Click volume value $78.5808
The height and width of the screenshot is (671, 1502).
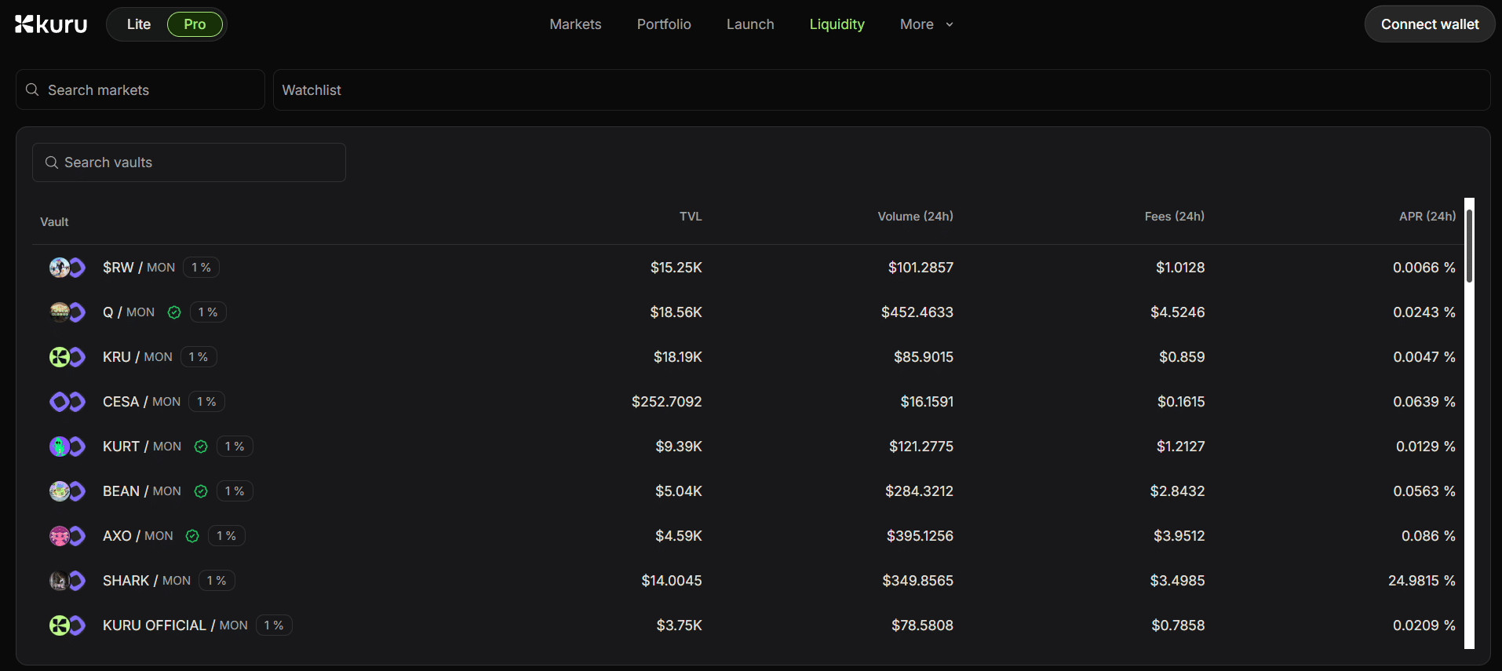coord(922,625)
